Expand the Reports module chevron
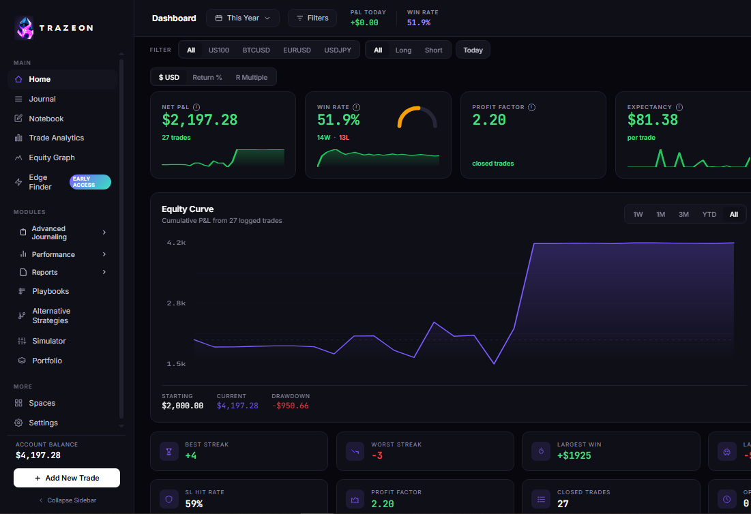Image resolution: width=751 pixels, height=514 pixels. click(x=104, y=272)
